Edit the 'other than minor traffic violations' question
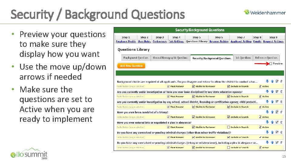Viewport: 291px width, 164px height. click(277, 132)
